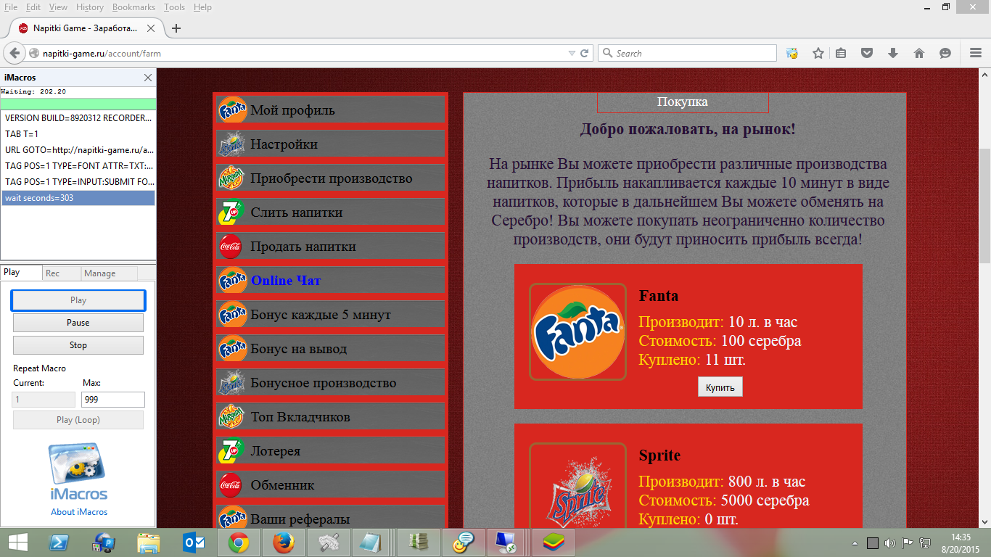991x557 pixels.
Task: Open Слить напитки menu item
Action: point(331,213)
